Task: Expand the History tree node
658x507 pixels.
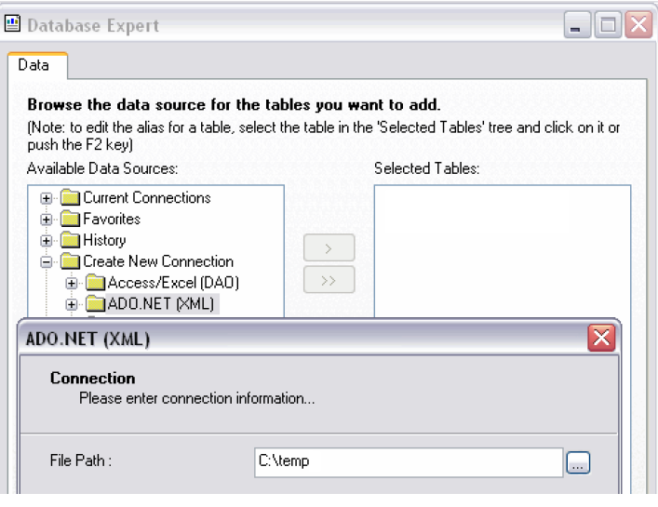Action: (x=46, y=241)
